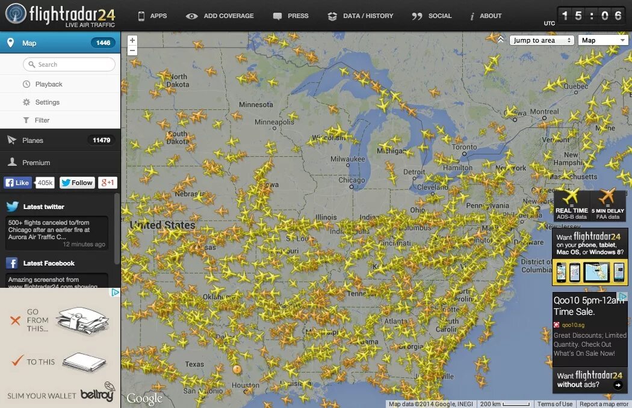
Task: Open the Chicago flights canceled tweet
Action: (57, 233)
